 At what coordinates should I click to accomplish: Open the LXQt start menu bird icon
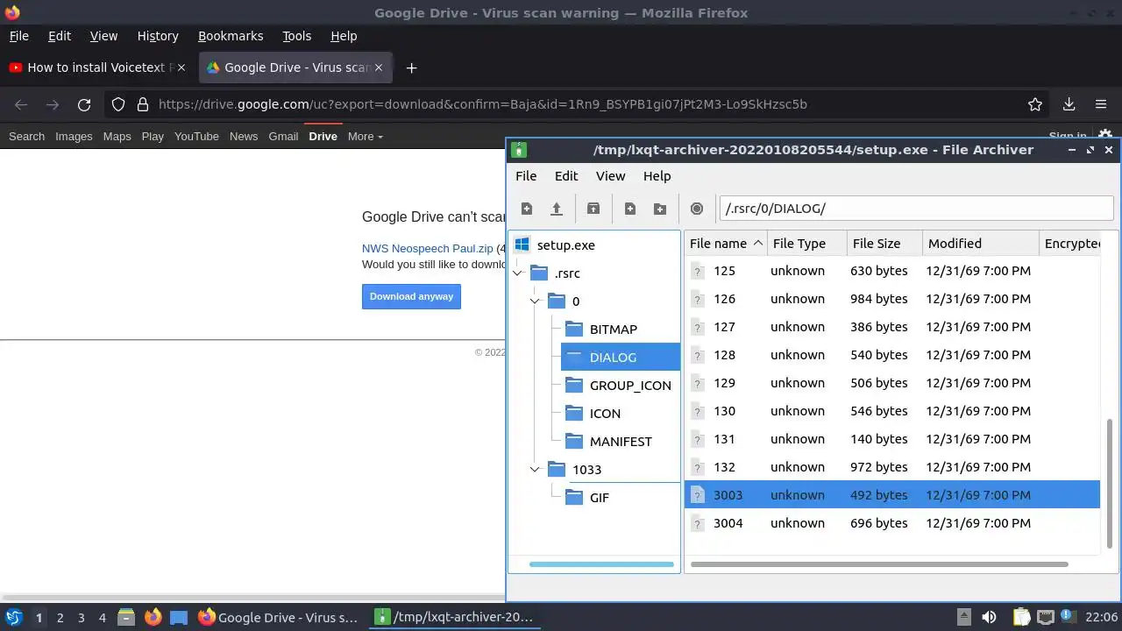[14, 617]
